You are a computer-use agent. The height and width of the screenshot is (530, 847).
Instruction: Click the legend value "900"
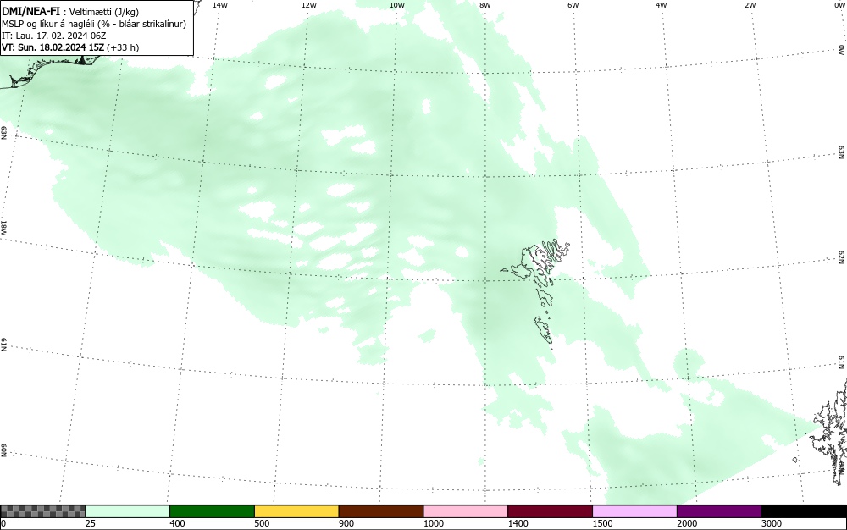point(346,523)
